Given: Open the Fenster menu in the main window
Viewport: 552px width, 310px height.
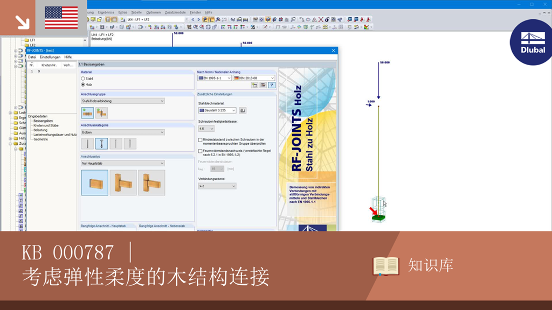Looking at the screenshot, I should (x=195, y=12).
